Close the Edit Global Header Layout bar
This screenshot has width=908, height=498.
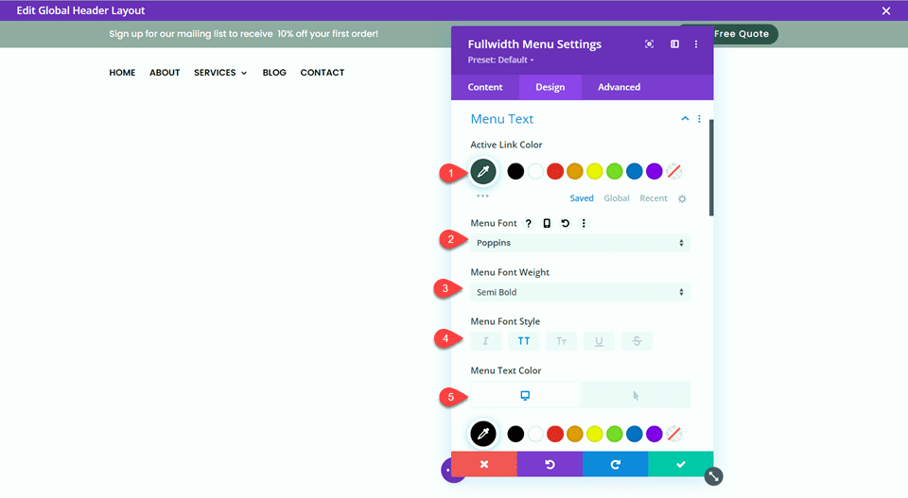tap(886, 10)
